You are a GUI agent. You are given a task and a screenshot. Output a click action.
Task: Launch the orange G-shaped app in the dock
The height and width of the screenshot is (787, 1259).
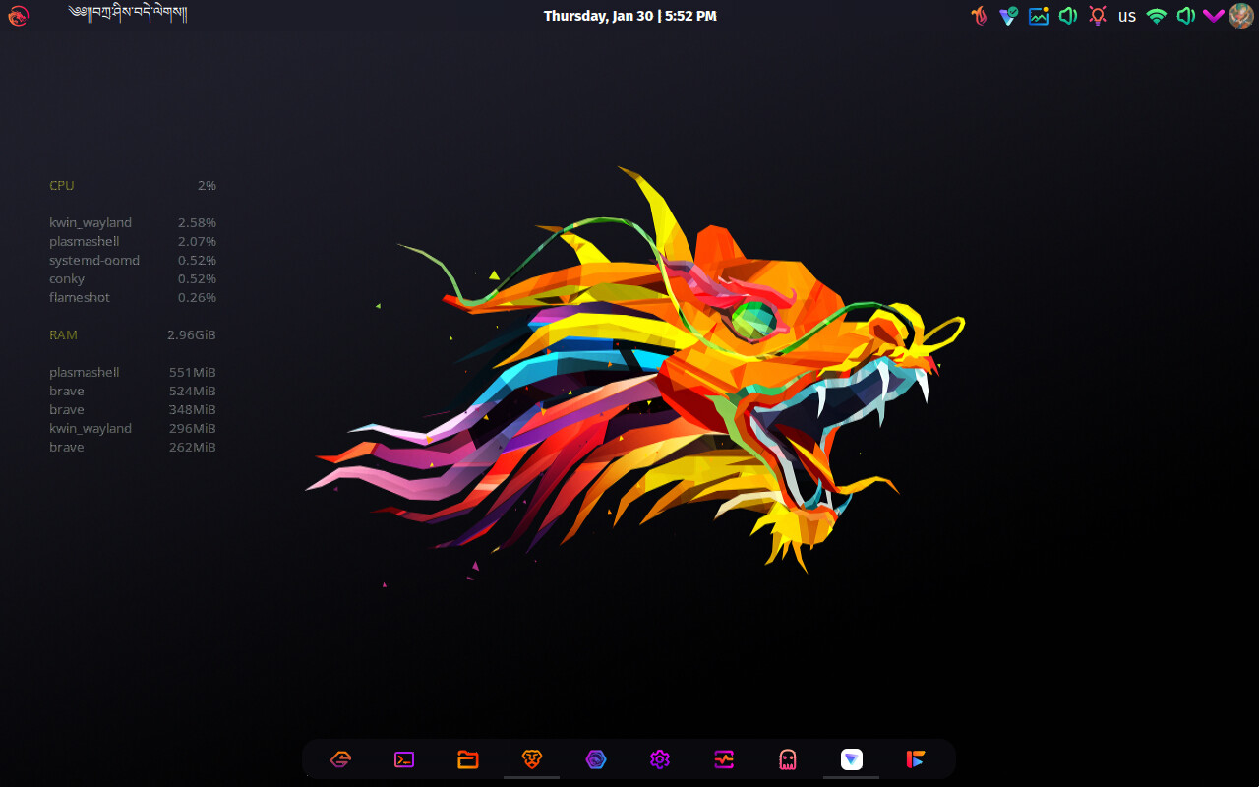click(340, 759)
